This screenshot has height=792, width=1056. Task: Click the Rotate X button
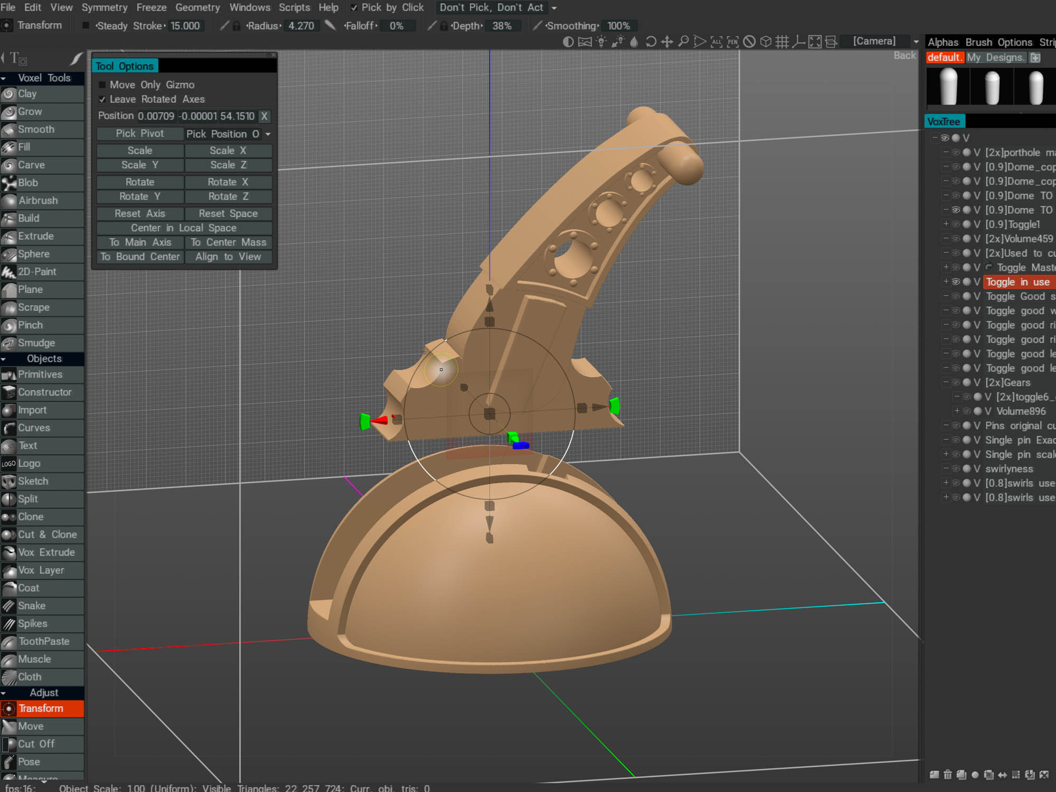[x=229, y=182]
